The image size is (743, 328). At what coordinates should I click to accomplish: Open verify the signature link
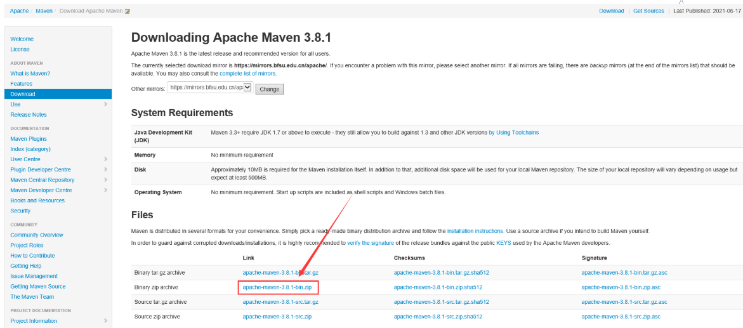tap(371, 243)
